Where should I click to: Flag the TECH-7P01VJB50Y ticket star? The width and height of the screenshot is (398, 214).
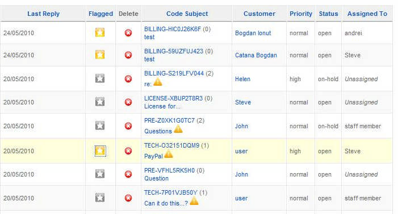(100, 198)
